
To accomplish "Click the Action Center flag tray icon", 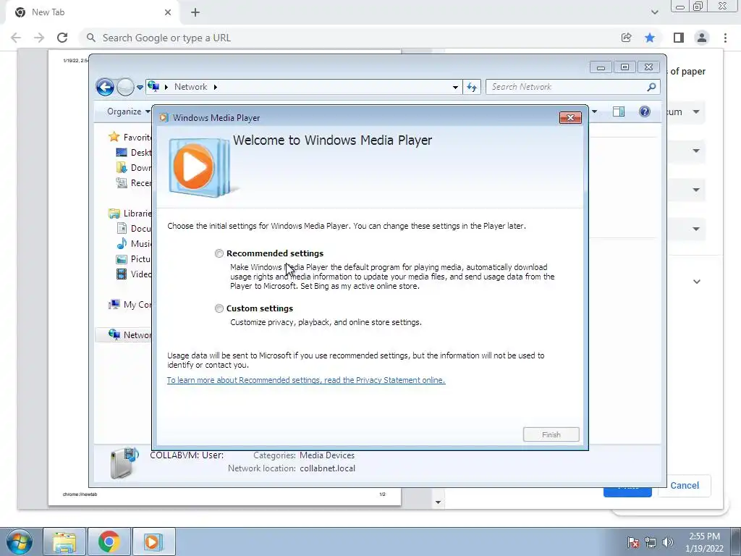I will tap(633, 542).
